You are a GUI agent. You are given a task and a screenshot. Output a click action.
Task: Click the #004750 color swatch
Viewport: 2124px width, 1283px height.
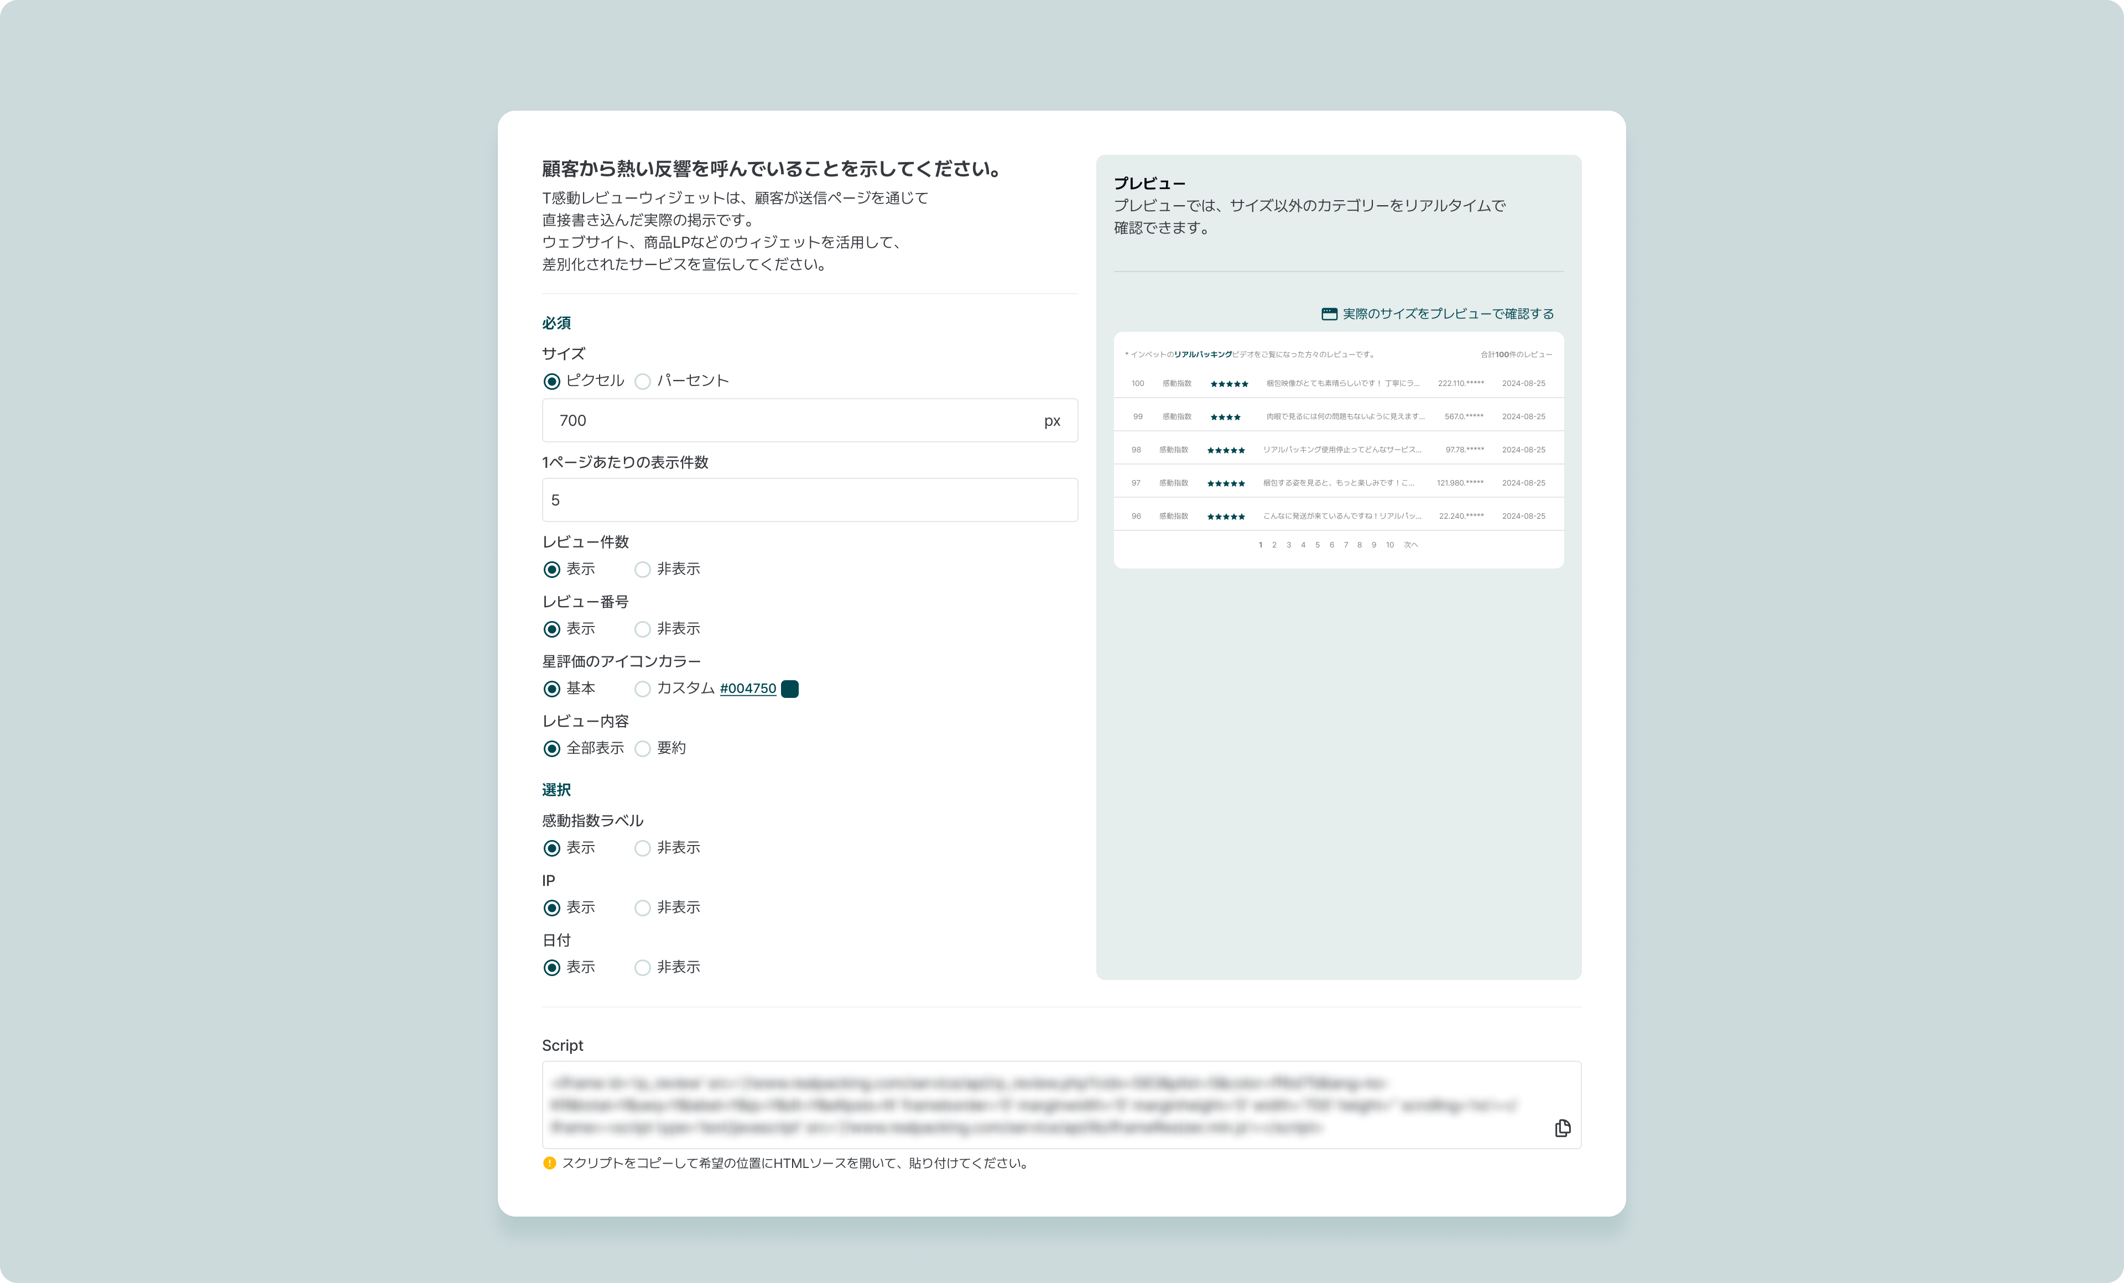coord(789,689)
